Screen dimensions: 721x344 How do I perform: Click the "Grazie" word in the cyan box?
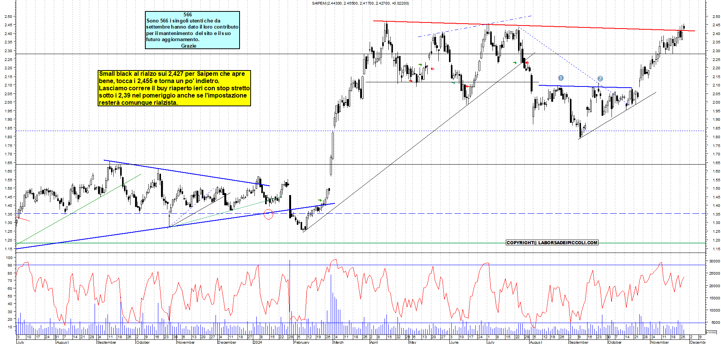[188, 46]
